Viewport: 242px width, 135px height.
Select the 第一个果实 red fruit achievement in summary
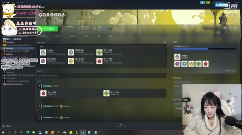[99, 61]
